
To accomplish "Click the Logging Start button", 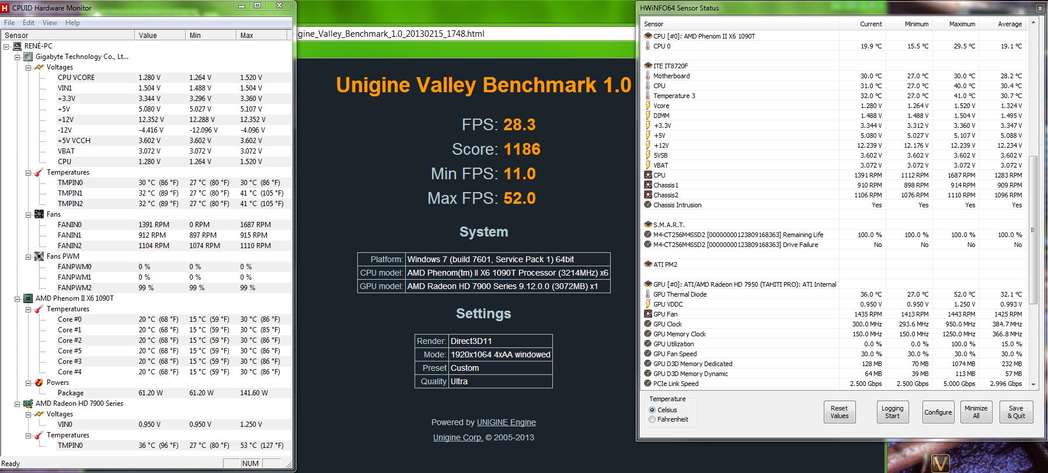I will [x=892, y=412].
